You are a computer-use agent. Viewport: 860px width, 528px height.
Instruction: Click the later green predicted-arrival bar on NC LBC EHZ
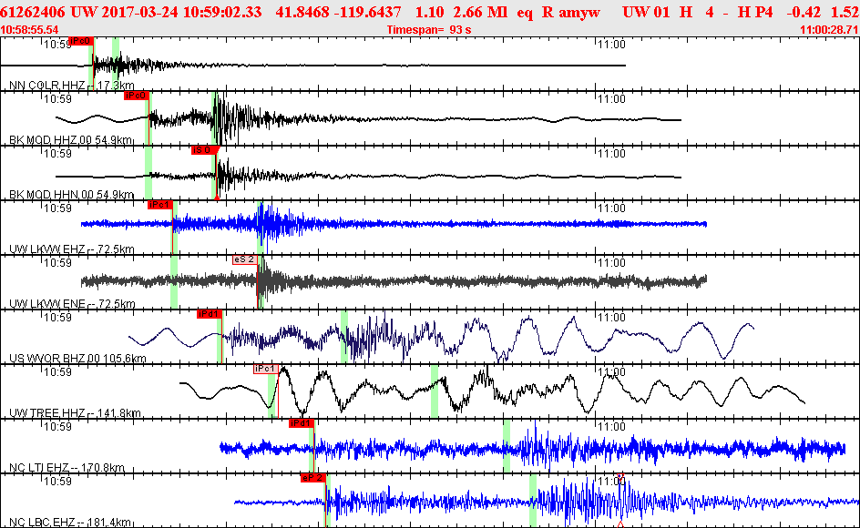pos(533,501)
